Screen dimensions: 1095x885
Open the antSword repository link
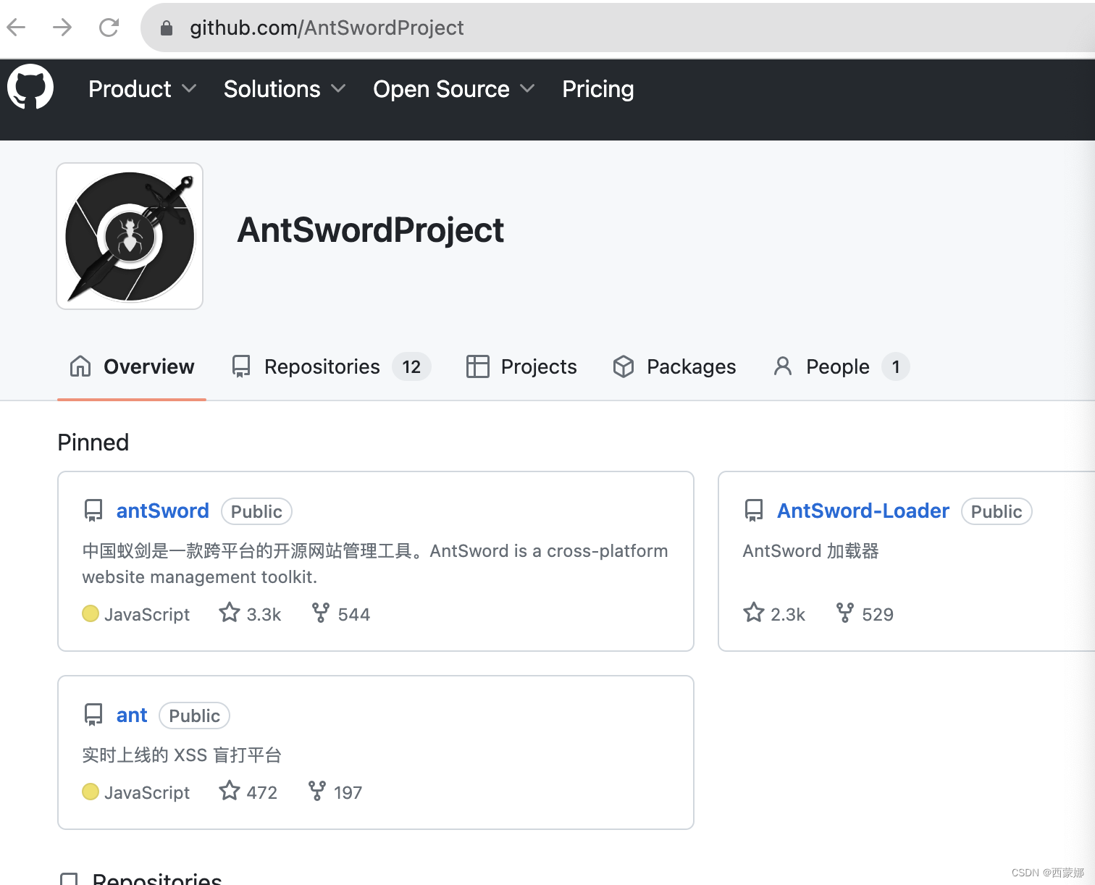(163, 511)
